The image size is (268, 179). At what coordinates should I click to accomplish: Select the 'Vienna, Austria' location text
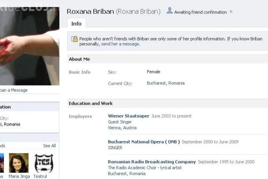122,128
